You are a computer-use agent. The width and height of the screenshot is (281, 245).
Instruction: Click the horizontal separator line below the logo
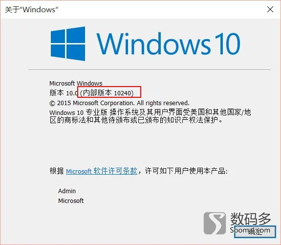point(149,69)
